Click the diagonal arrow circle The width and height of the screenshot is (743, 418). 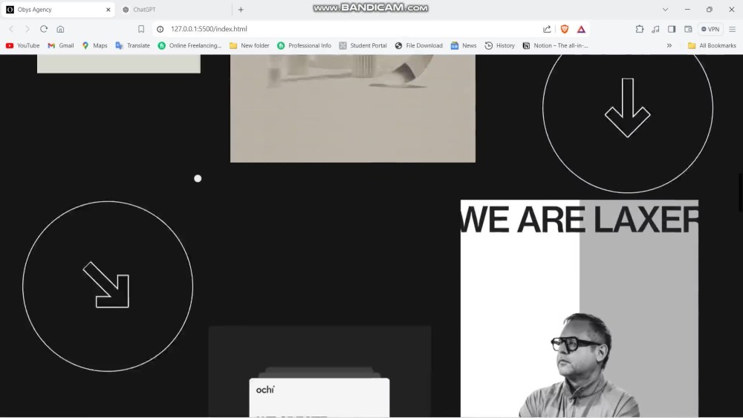[x=108, y=287]
